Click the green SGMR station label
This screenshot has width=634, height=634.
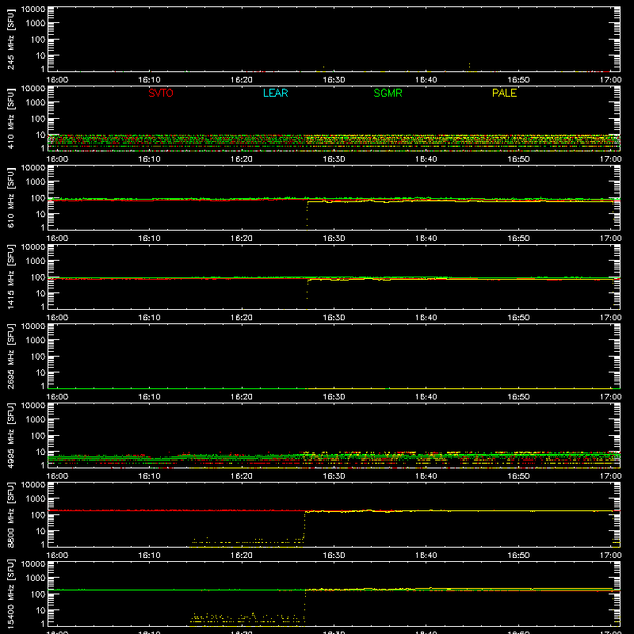pyautogui.click(x=388, y=93)
